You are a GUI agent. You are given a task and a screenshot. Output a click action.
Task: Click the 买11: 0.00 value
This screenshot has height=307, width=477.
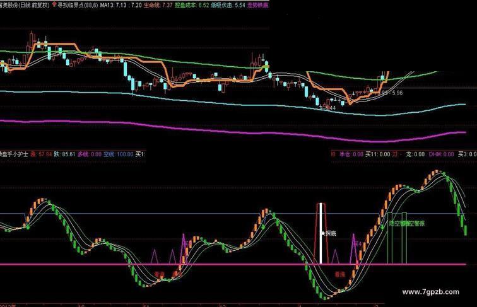378,154
